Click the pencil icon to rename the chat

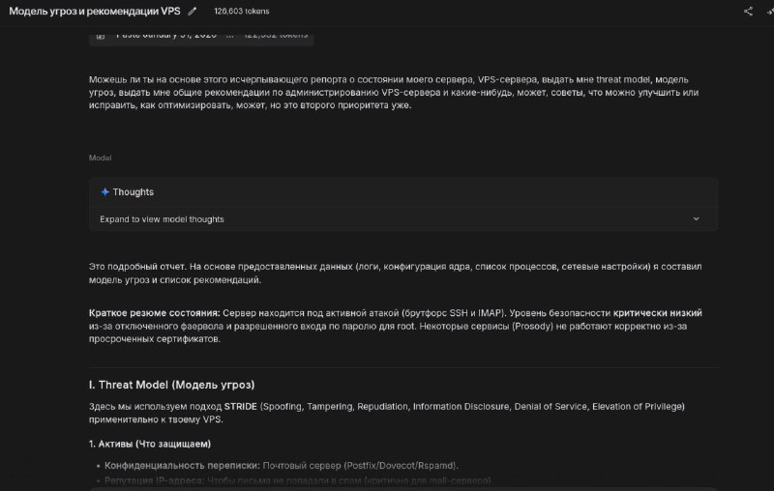(x=193, y=11)
